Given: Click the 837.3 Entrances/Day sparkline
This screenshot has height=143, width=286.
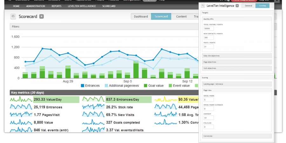Looking at the screenshot, I should (x=93, y=99).
